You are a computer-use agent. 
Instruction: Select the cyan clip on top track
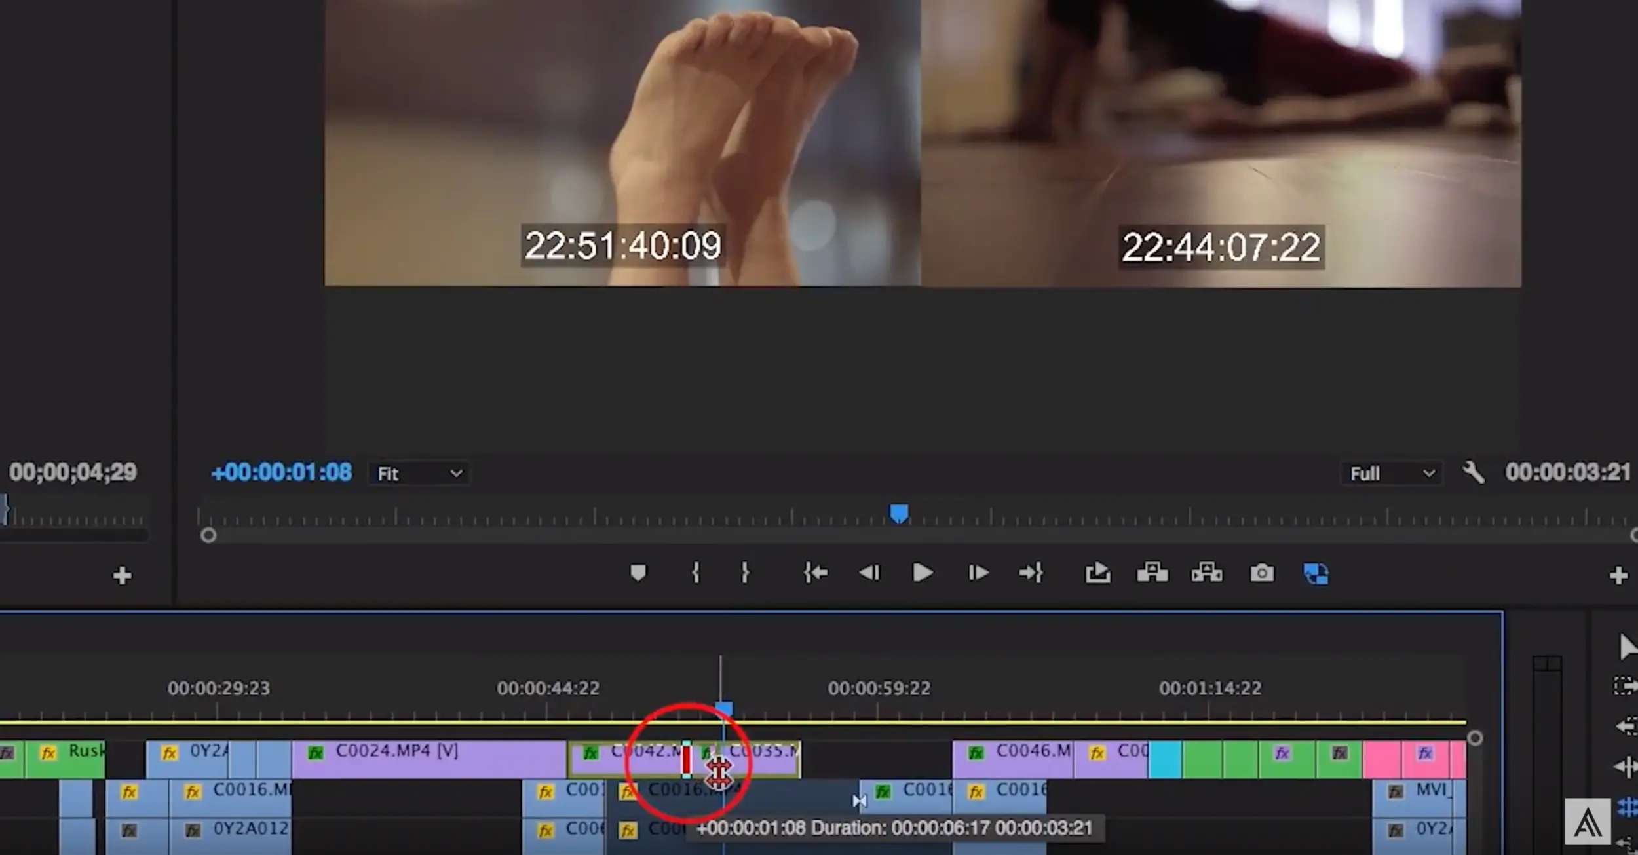(1165, 759)
